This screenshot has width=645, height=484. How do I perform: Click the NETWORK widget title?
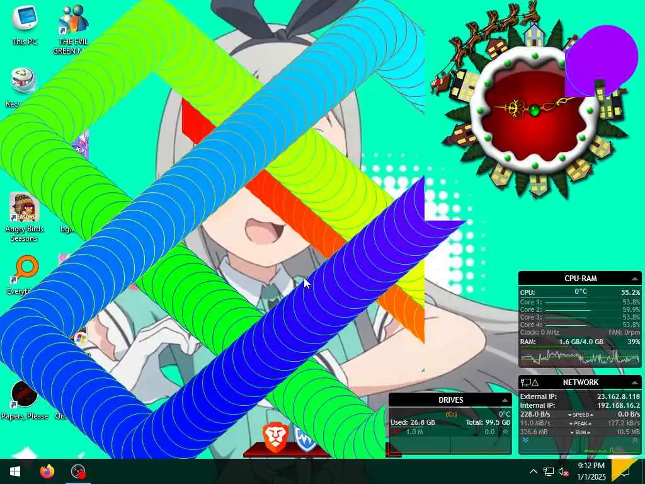click(580, 383)
